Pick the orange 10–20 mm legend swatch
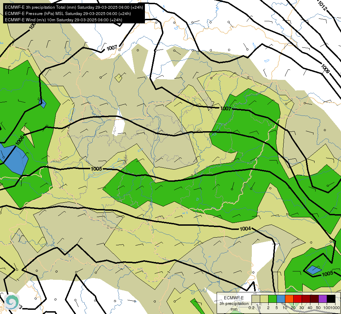The height and width of the screenshot is (314, 341). click(x=289, y=299)
